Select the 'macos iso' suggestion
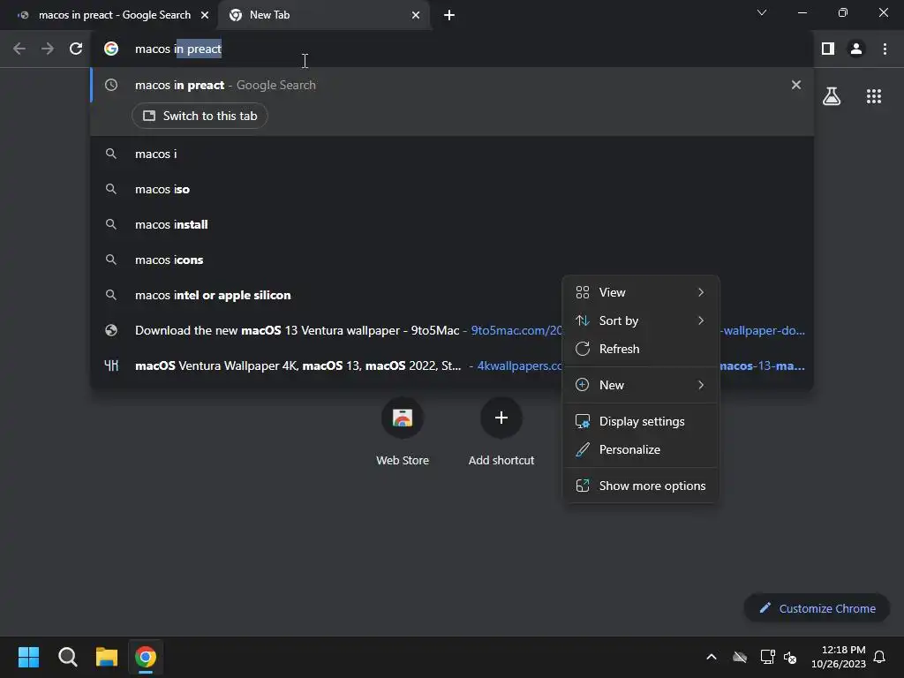The width and height of the screenshot is (904, 678). tap(452, 189)
